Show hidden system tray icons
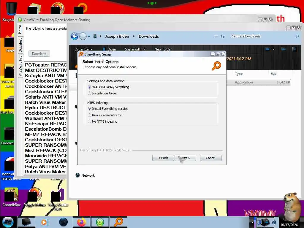Screen dimensions: 304x228 click(x=252, y=222)
